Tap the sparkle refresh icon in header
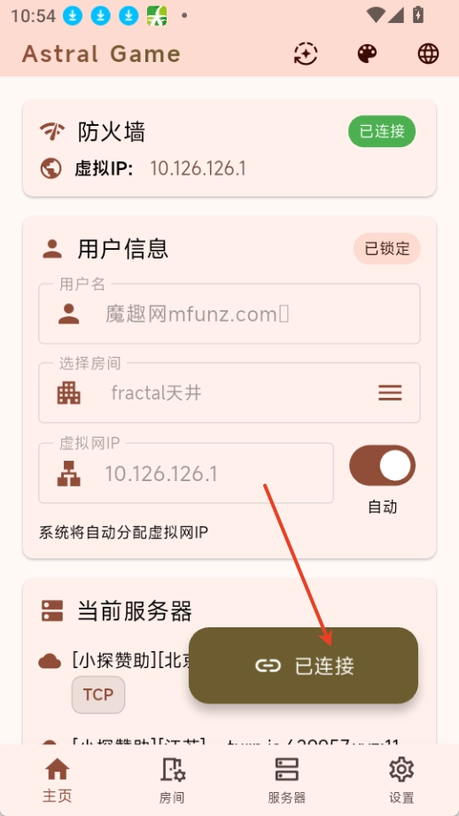 tap(306, 53)
